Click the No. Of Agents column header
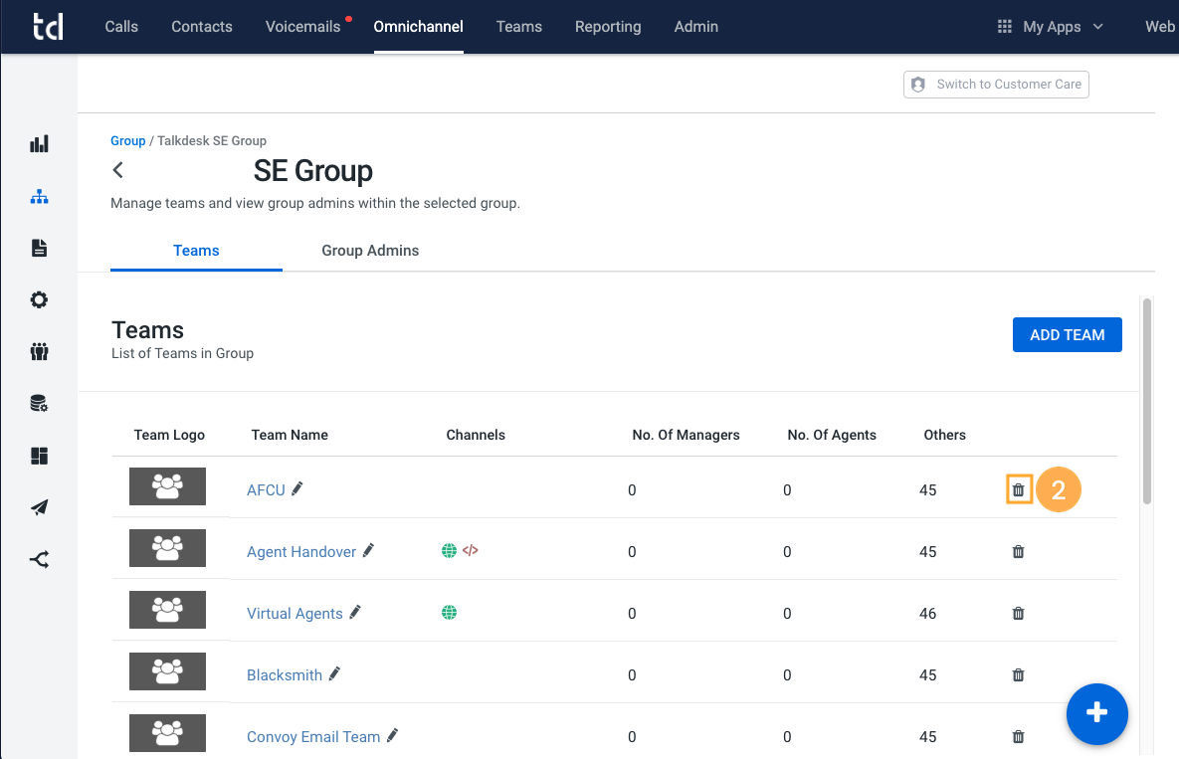Viewport: 1179px width, 759px height. pos(832,435)
